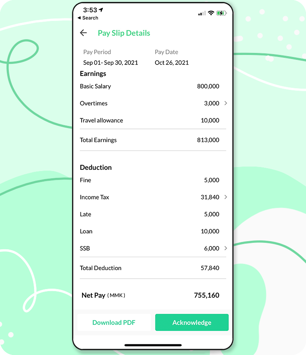Select the Basic Salary amount 800,000
This screenshot has width=306, height=355.
[x=208, y=86]
